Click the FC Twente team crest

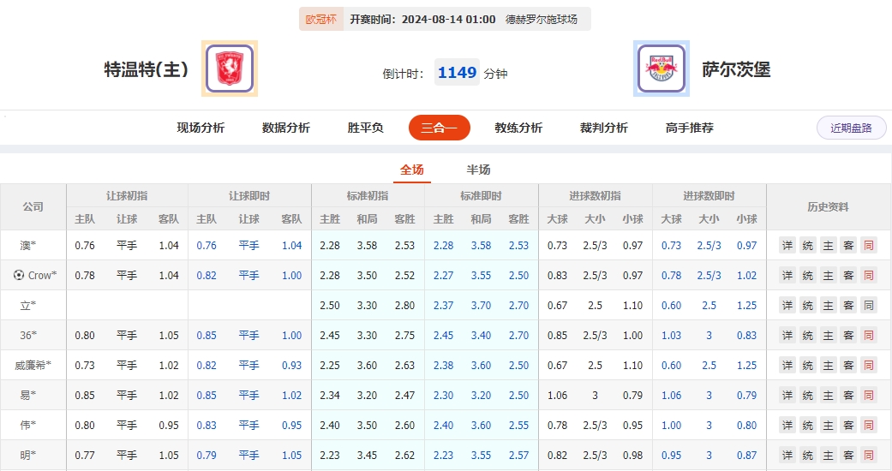click(x=230, y=69)
